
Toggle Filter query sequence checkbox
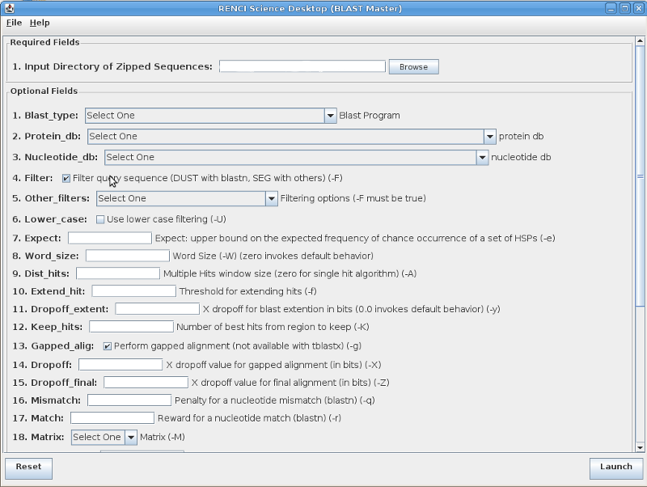tap(66, 178)
